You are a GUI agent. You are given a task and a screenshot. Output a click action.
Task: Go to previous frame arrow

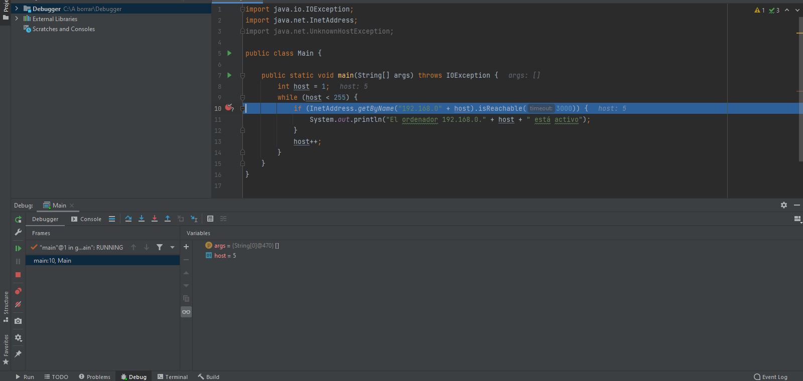[x=133, y=247]
